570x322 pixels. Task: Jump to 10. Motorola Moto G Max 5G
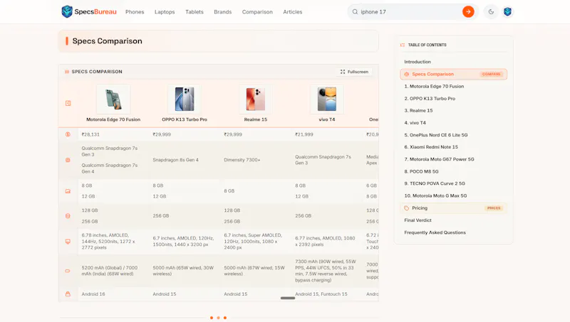435,195
